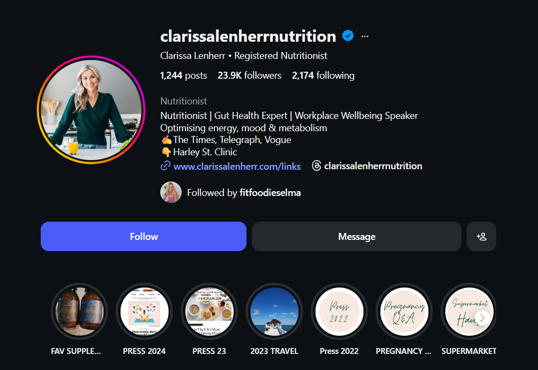Open FAV SUPPLE... highlight
This screenshot has width=538, height=370.
tap(79, 311)
